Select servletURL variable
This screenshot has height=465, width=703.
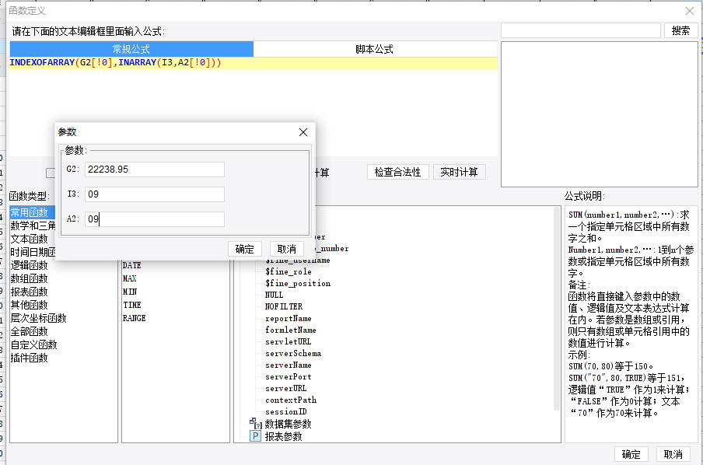click(x=288, y=341)
